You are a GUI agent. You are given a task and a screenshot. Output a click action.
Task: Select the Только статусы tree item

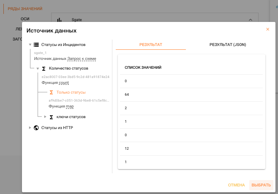(x=71, y=92)
